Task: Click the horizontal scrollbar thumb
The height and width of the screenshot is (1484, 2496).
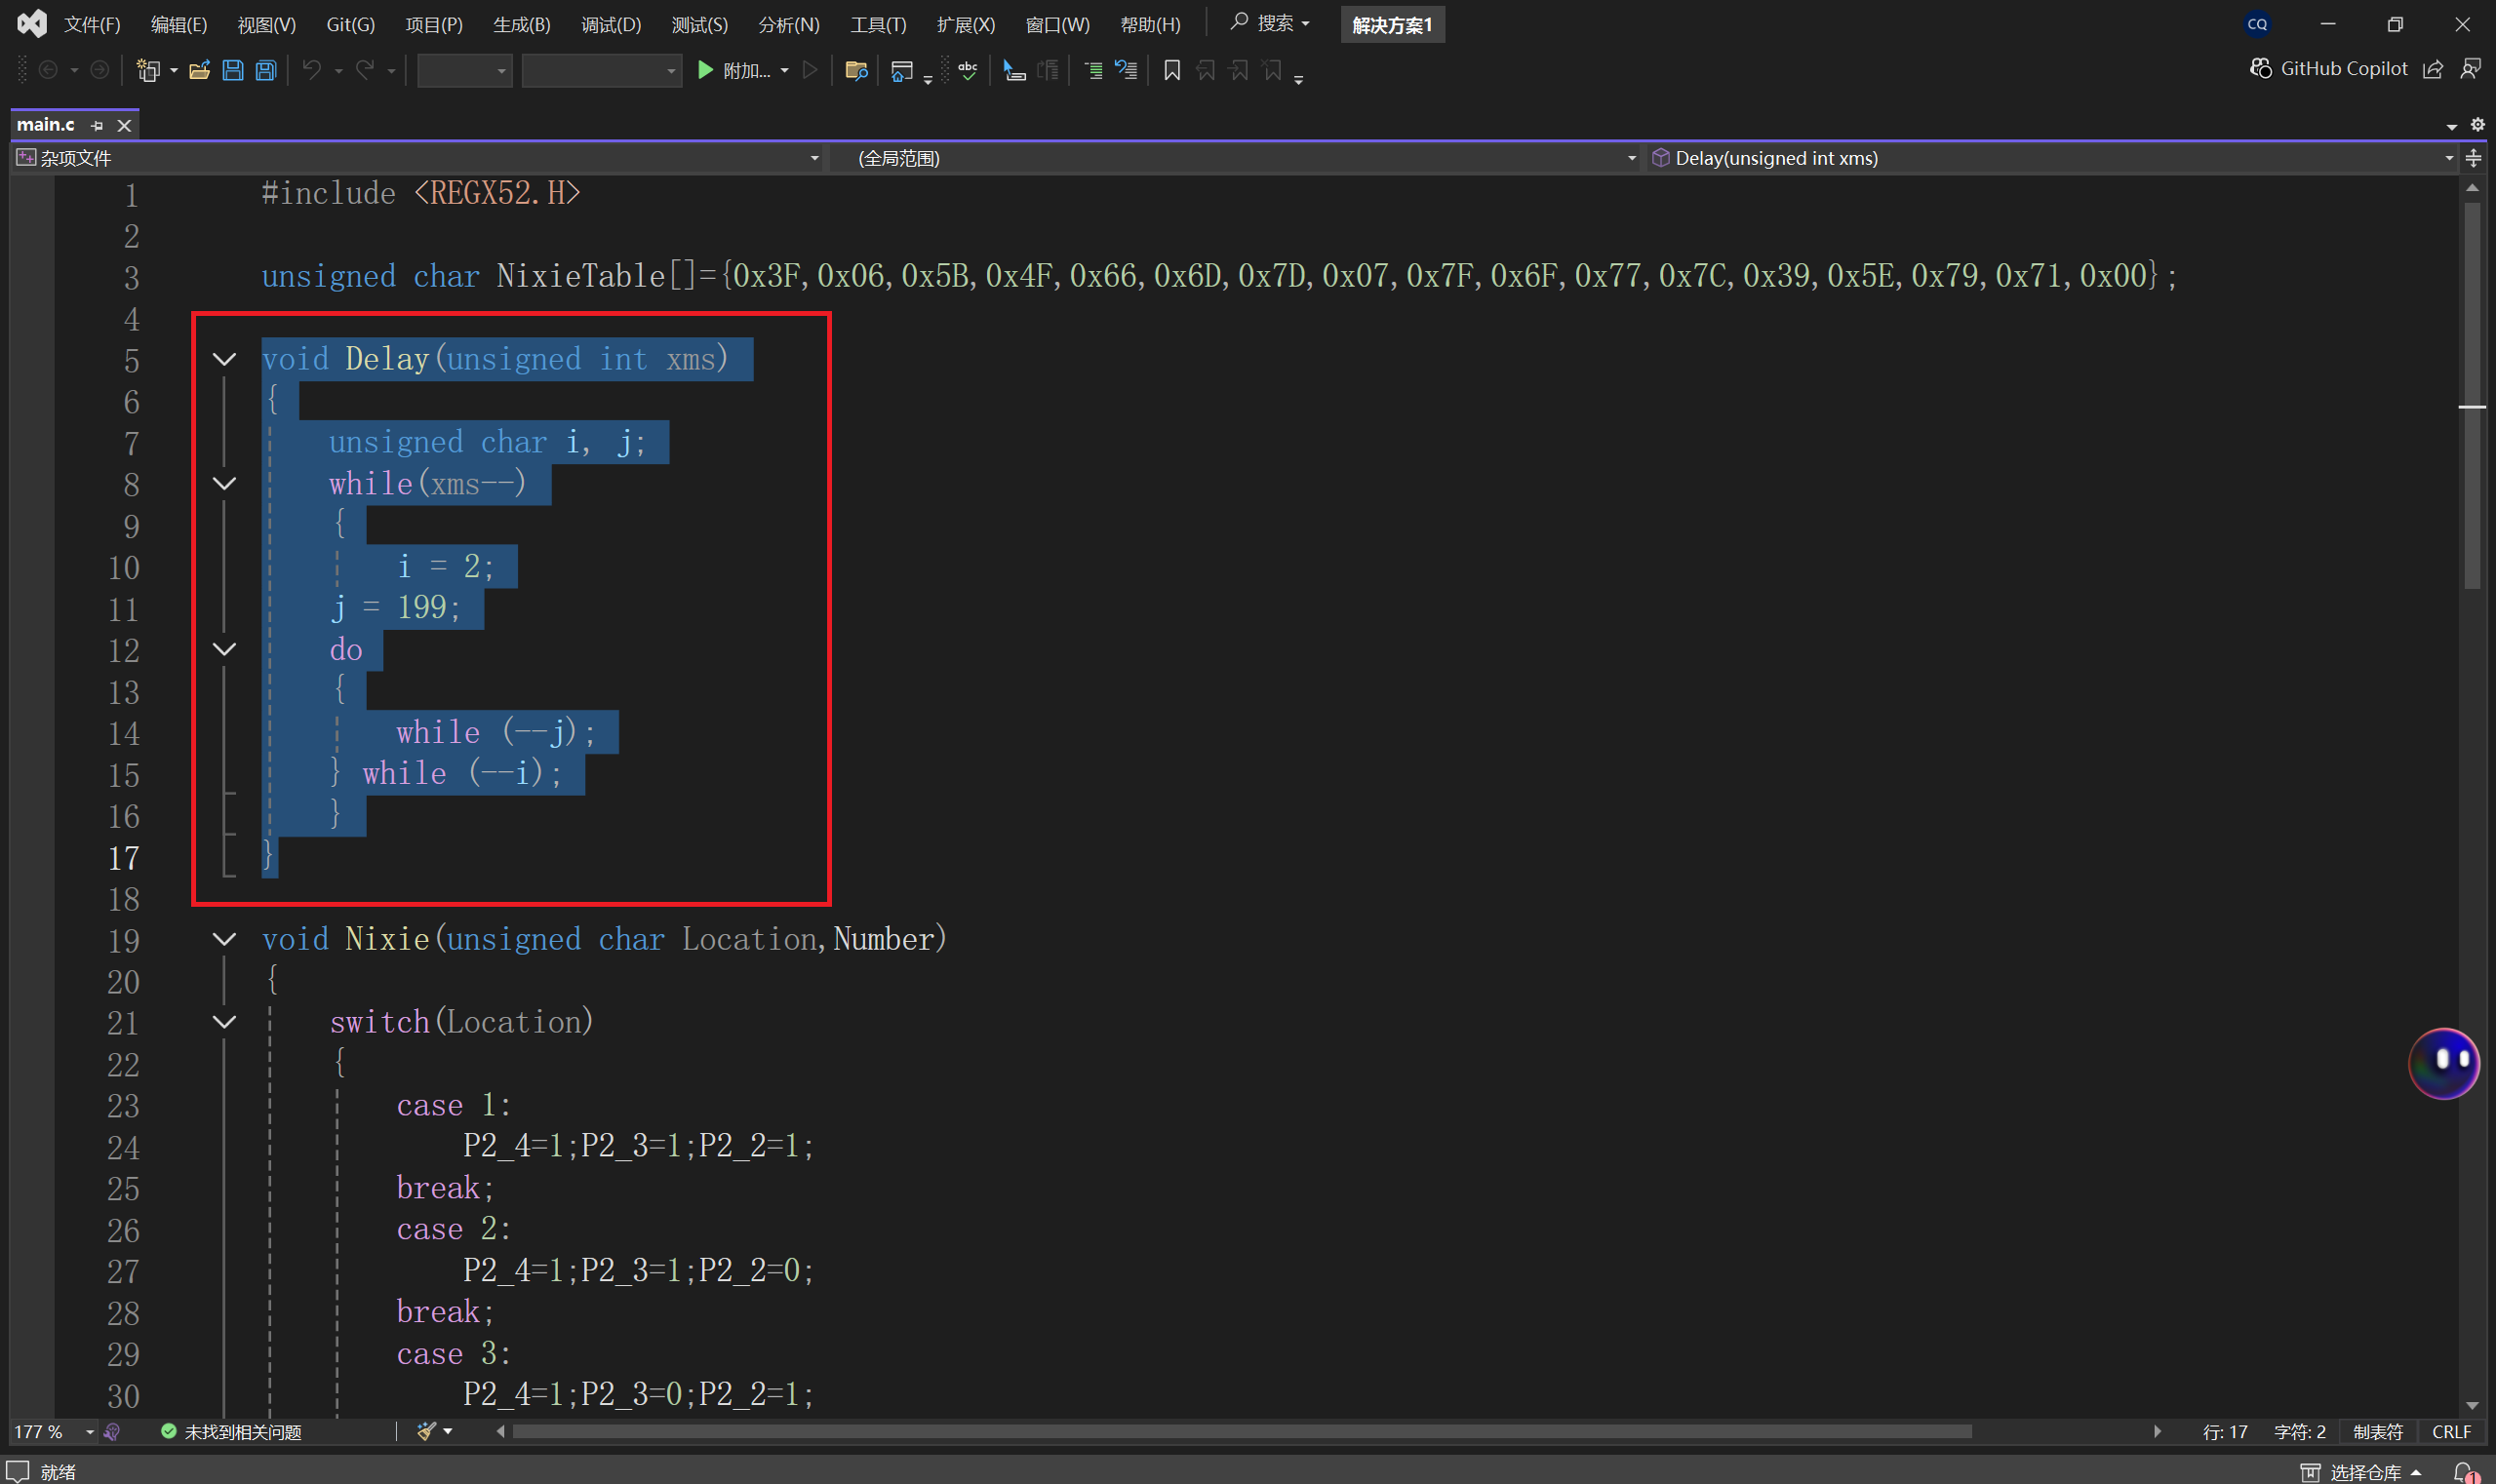Action: [1241, 1432]
